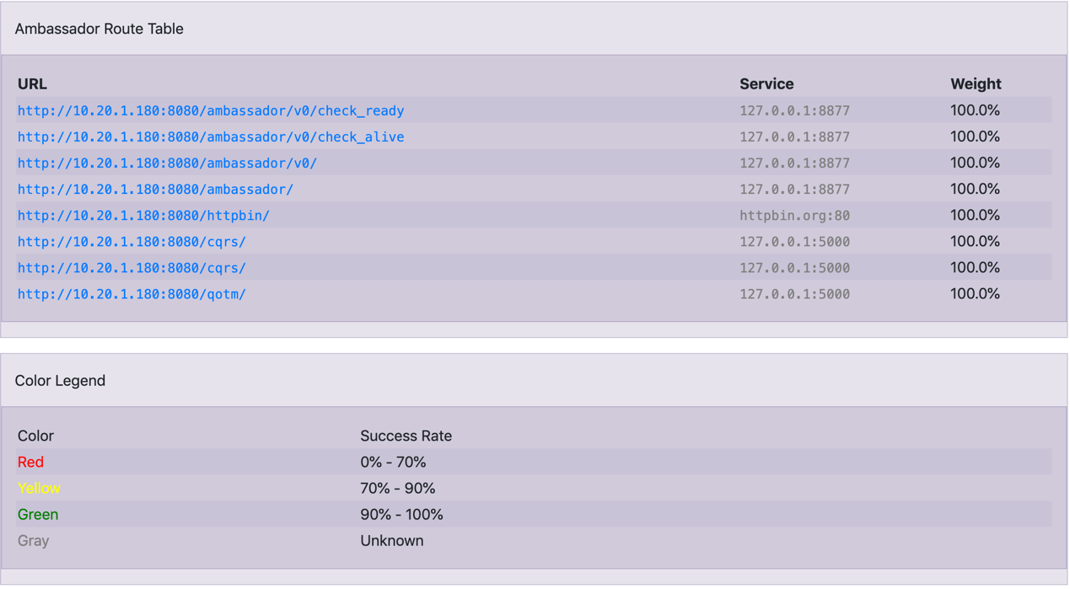Open the check_ready ambassador URL link
This screenshot has width=1070, height=589.
coord(211,110)
